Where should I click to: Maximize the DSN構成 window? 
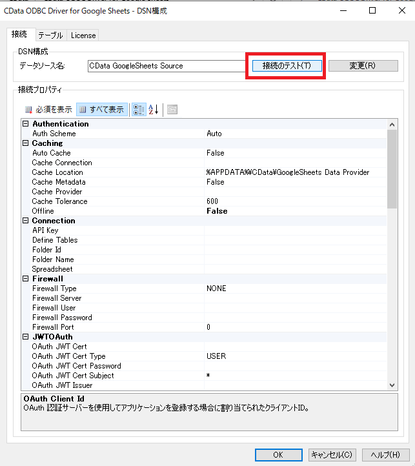pos(372,10)
